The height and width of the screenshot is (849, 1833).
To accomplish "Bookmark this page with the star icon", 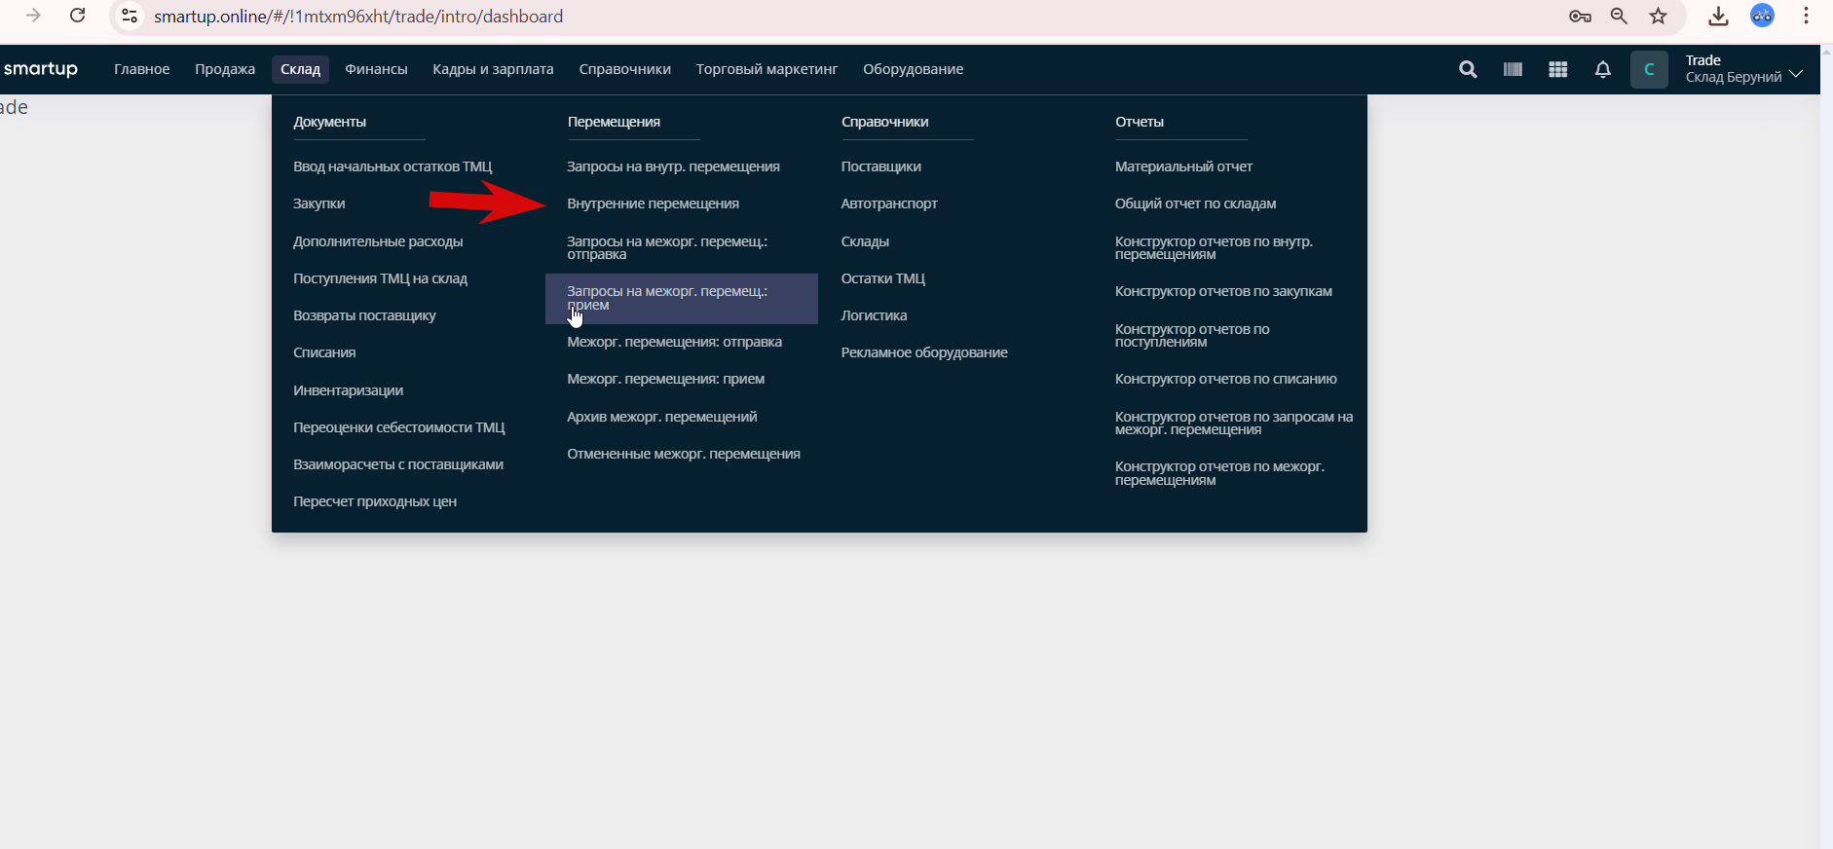I will (1659, 16).
